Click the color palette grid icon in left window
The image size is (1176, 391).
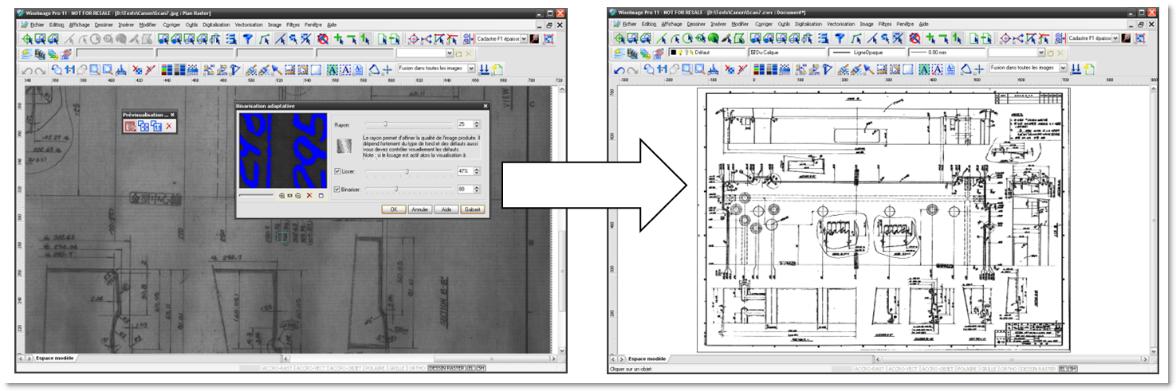(x=167, y=69)
